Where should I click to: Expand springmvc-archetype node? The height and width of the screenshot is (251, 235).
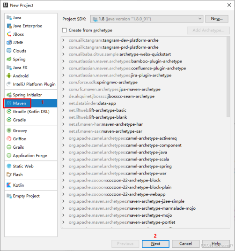point(63,82)
